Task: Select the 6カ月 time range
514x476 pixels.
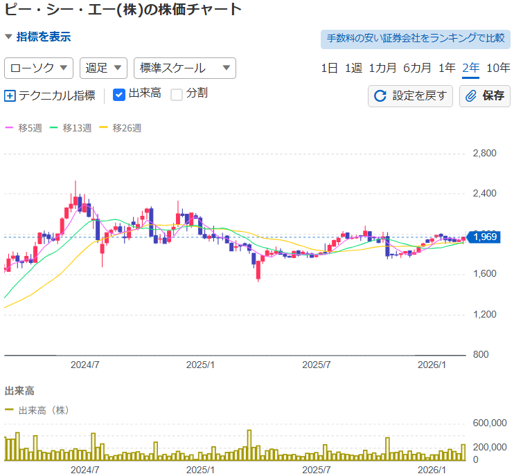Action: (417, 68)
